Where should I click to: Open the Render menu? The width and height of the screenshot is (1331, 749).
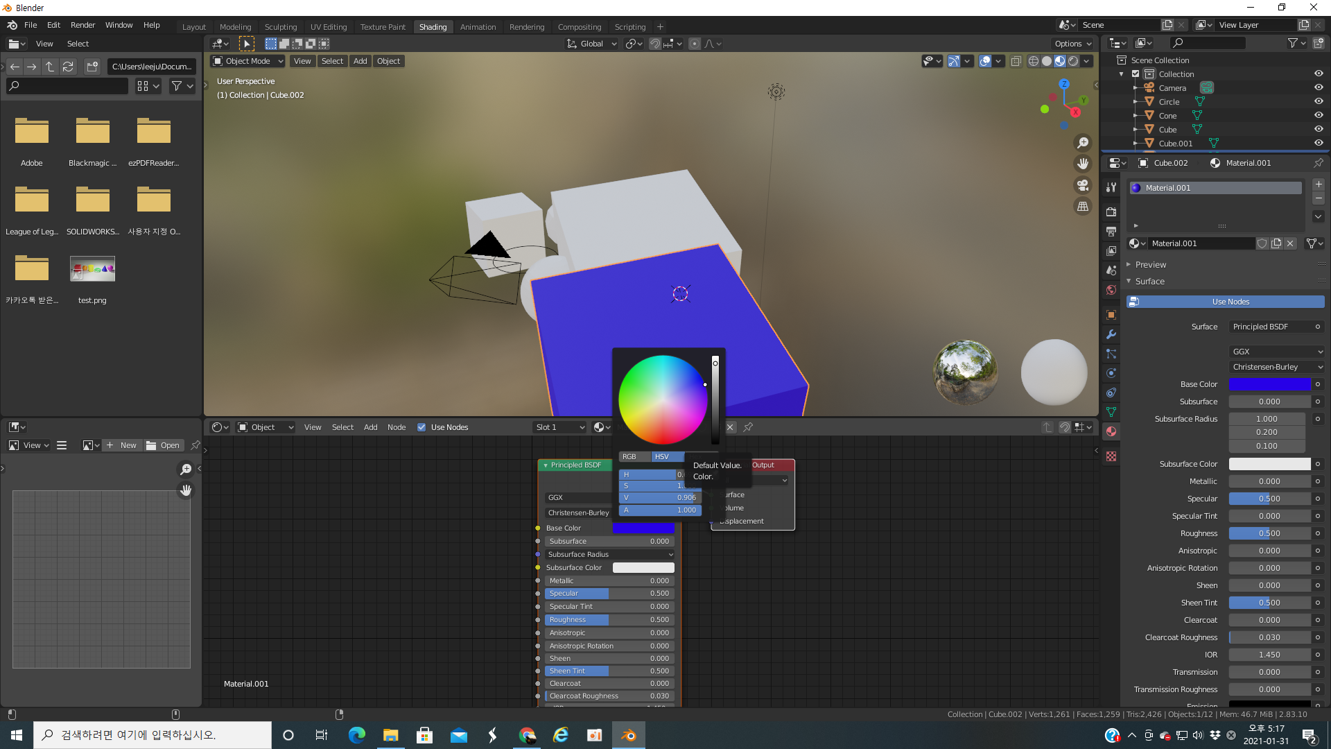(82, 25)
